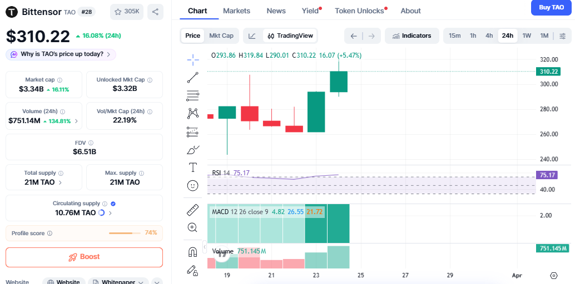Click the Profile score progress bar

tap(125, 233)
